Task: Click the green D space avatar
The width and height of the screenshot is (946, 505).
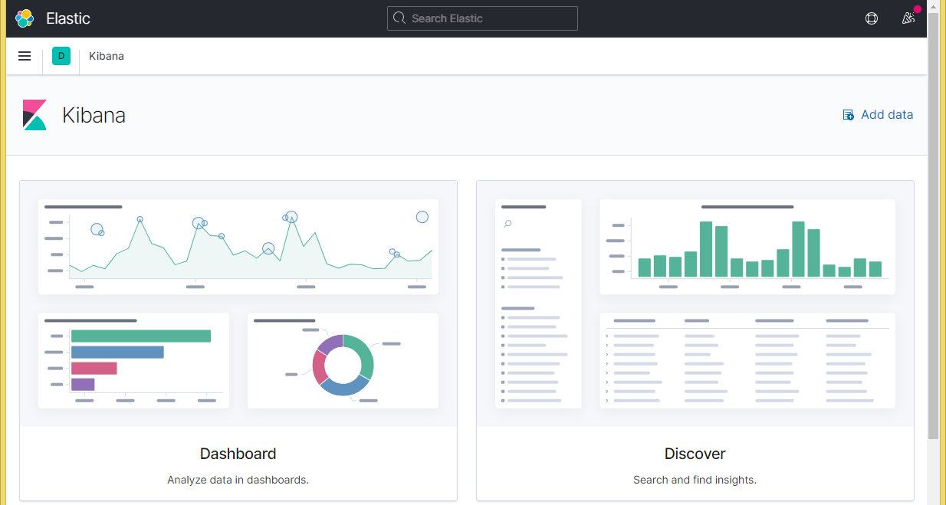Action: pos(61,56)
